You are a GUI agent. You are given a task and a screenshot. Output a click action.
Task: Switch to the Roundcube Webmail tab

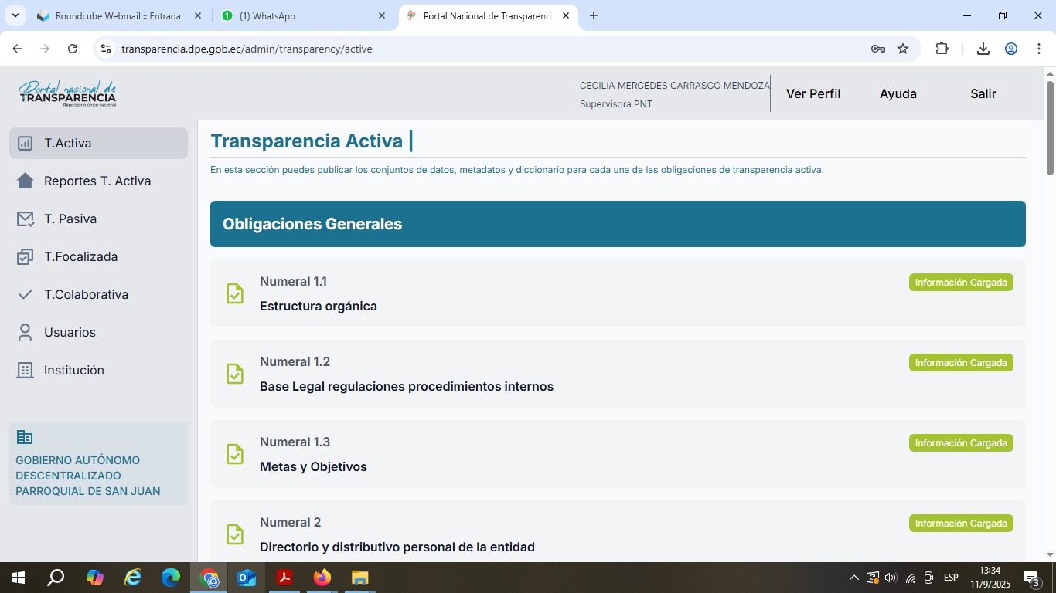click(118, 15)
